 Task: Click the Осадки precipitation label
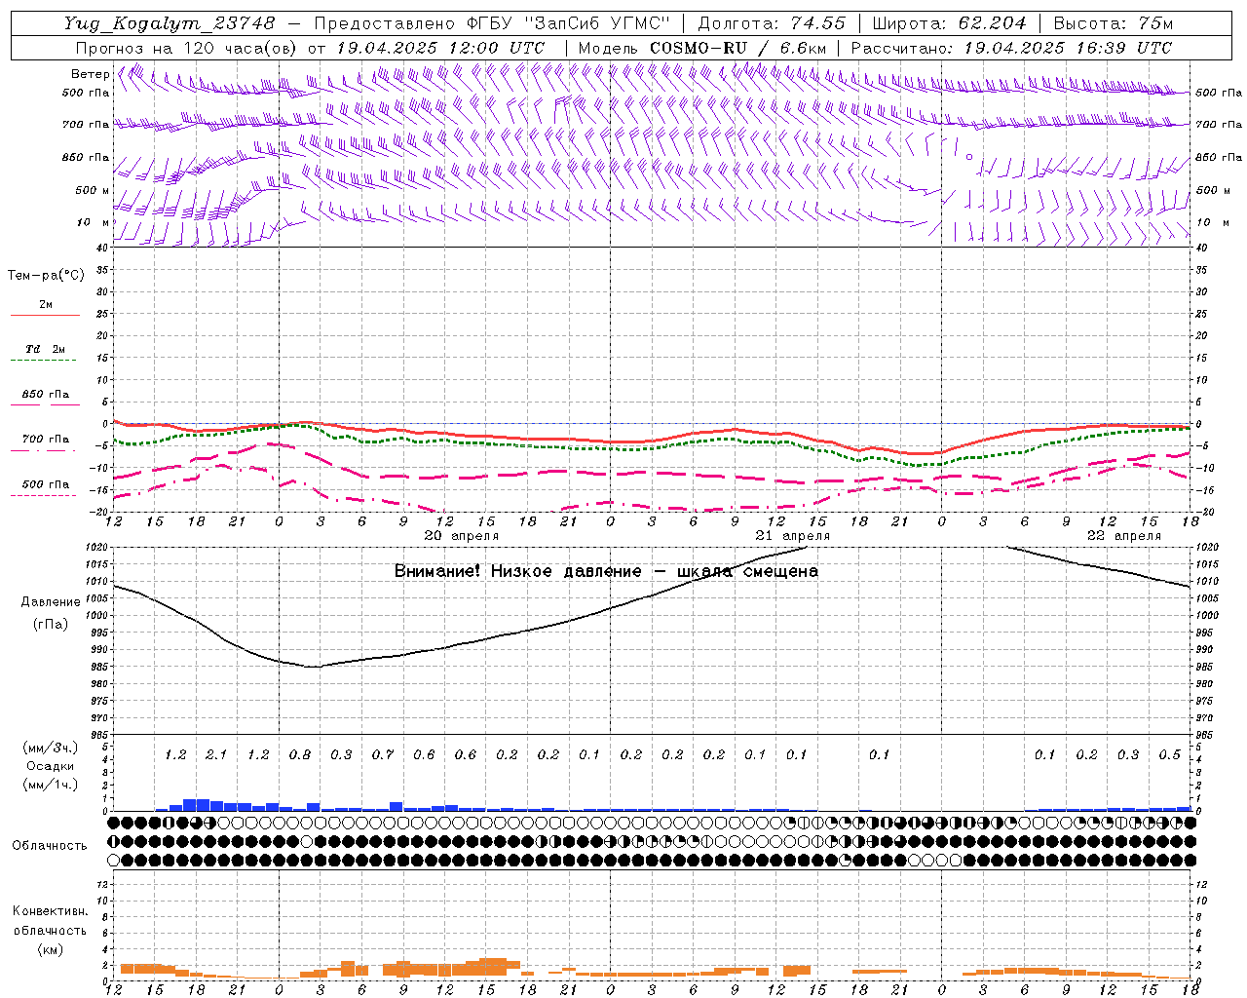pyautogui.click(x=50, y=766)
